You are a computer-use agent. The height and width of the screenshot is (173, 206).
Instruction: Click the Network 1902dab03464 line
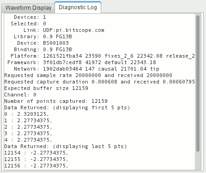[86, 69]
